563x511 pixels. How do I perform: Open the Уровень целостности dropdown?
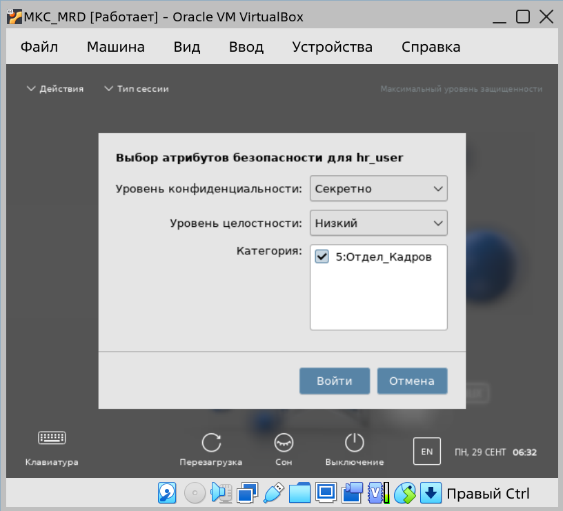click(x=378, y=223)
